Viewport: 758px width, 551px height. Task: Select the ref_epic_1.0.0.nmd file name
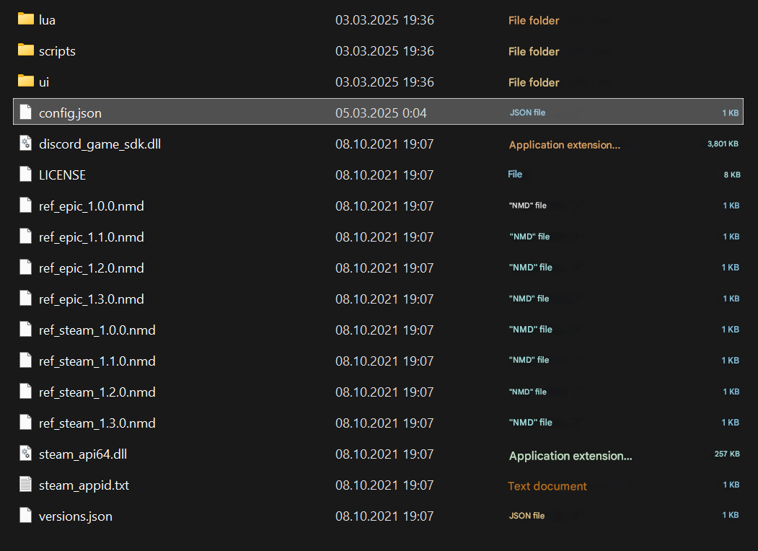[x=92, y=206]
